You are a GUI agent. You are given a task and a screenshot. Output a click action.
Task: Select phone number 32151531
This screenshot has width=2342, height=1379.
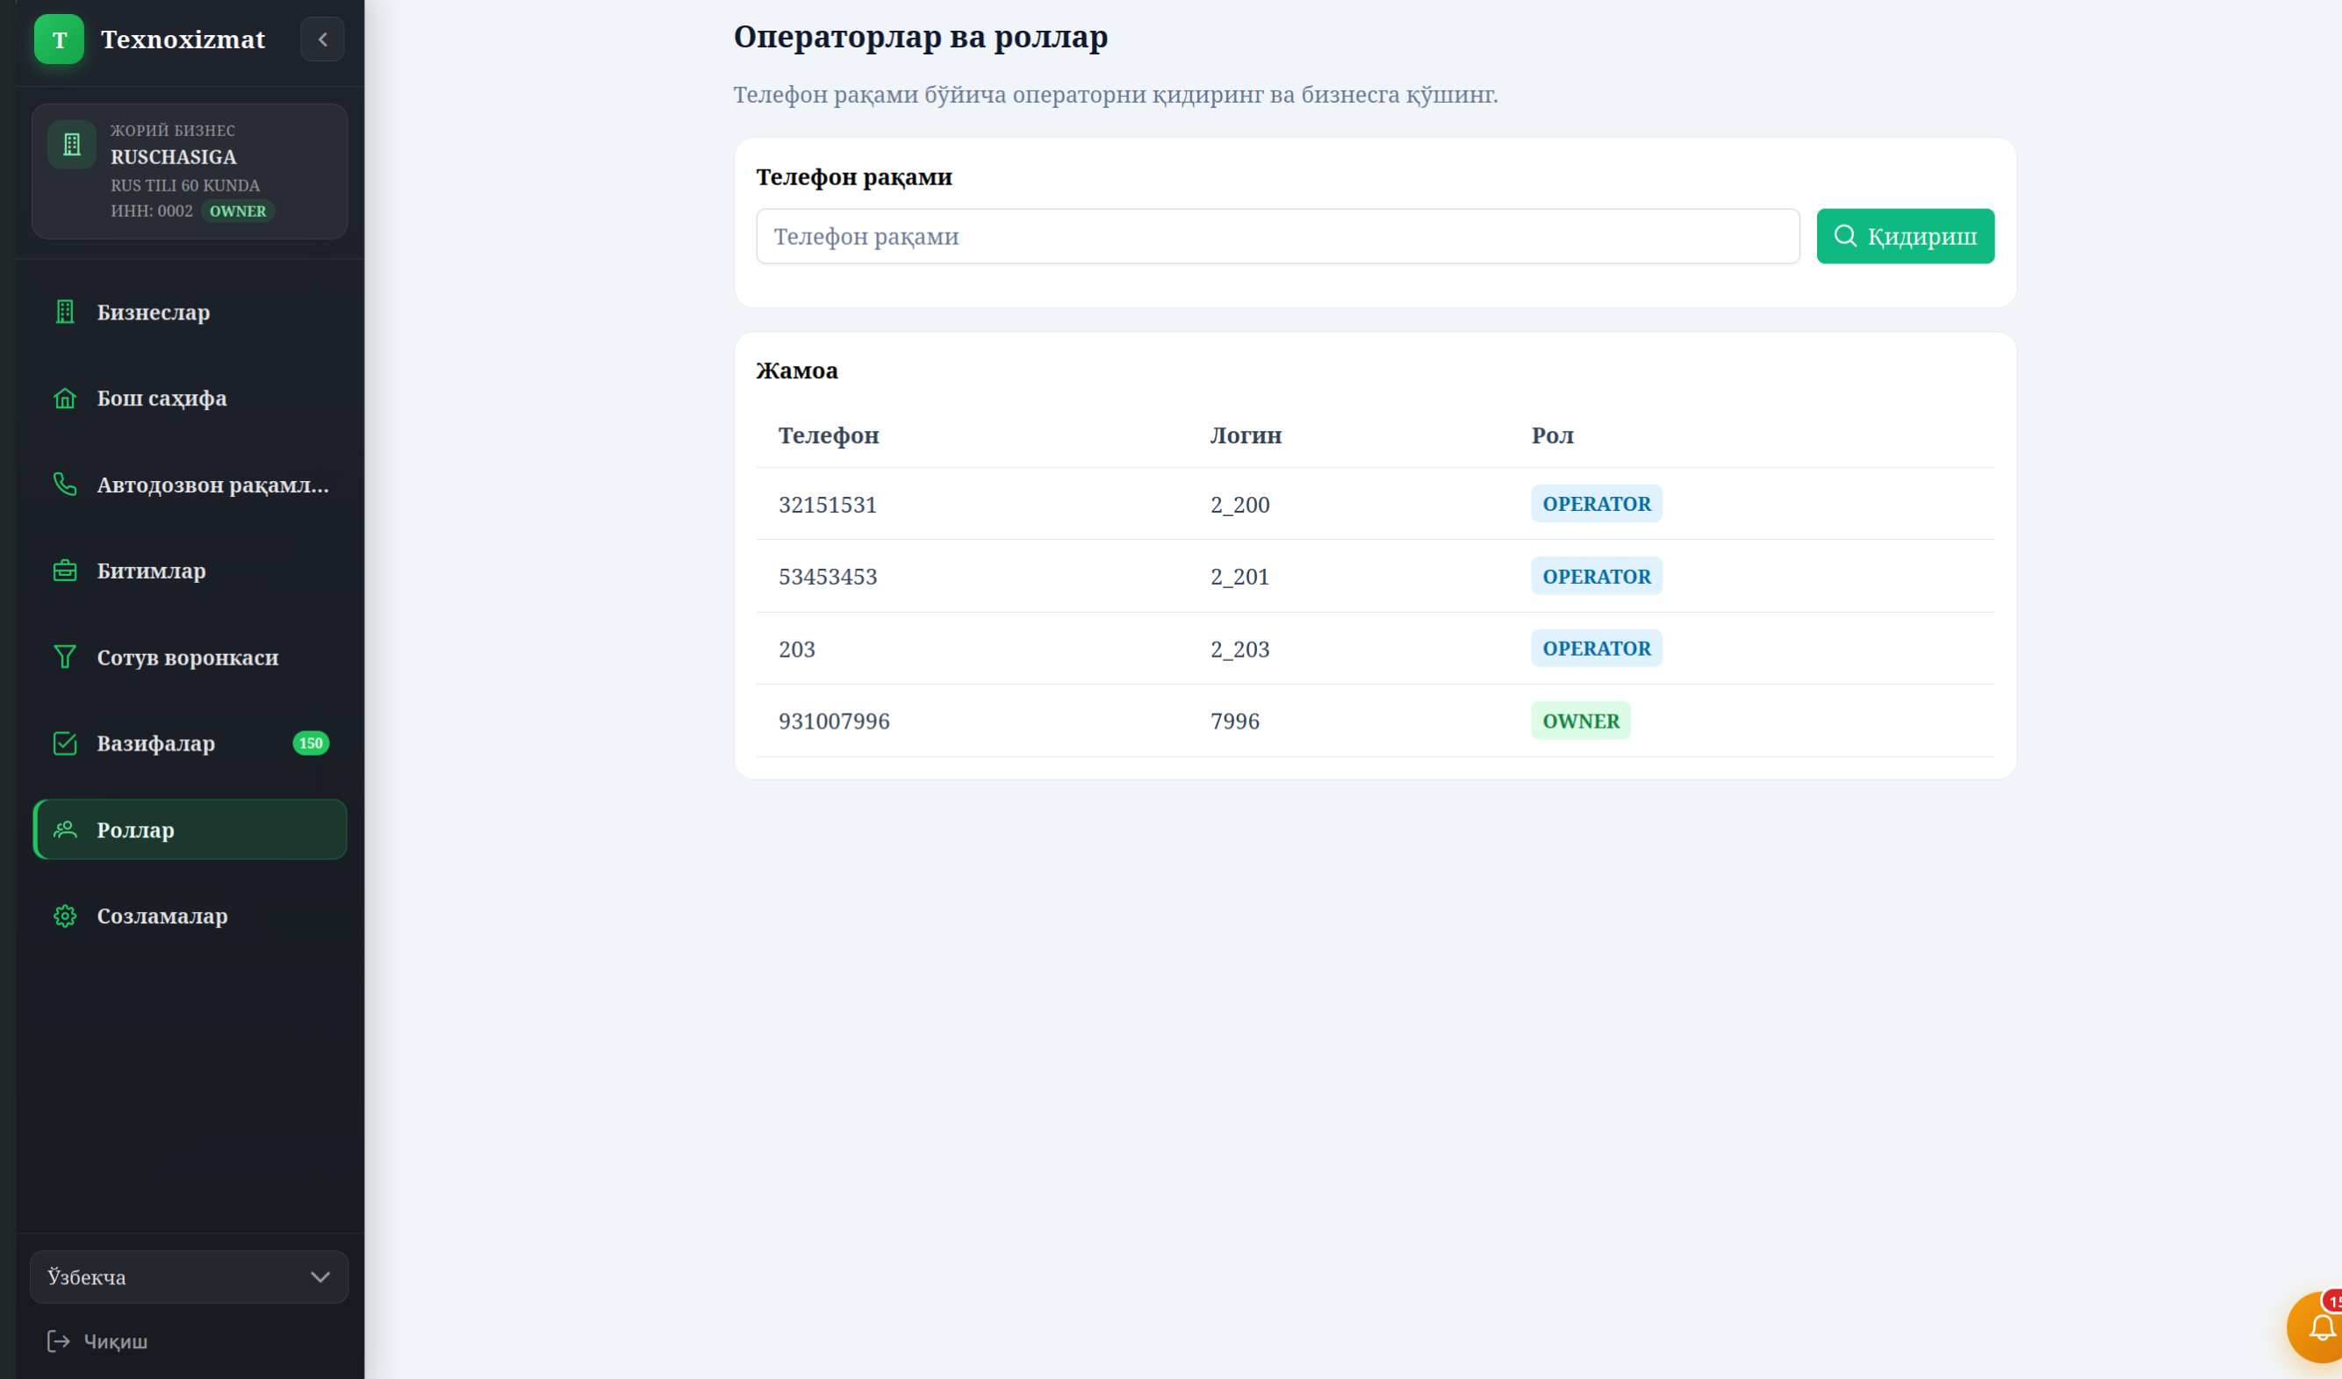pyautogui.click(x=828, y=505)
